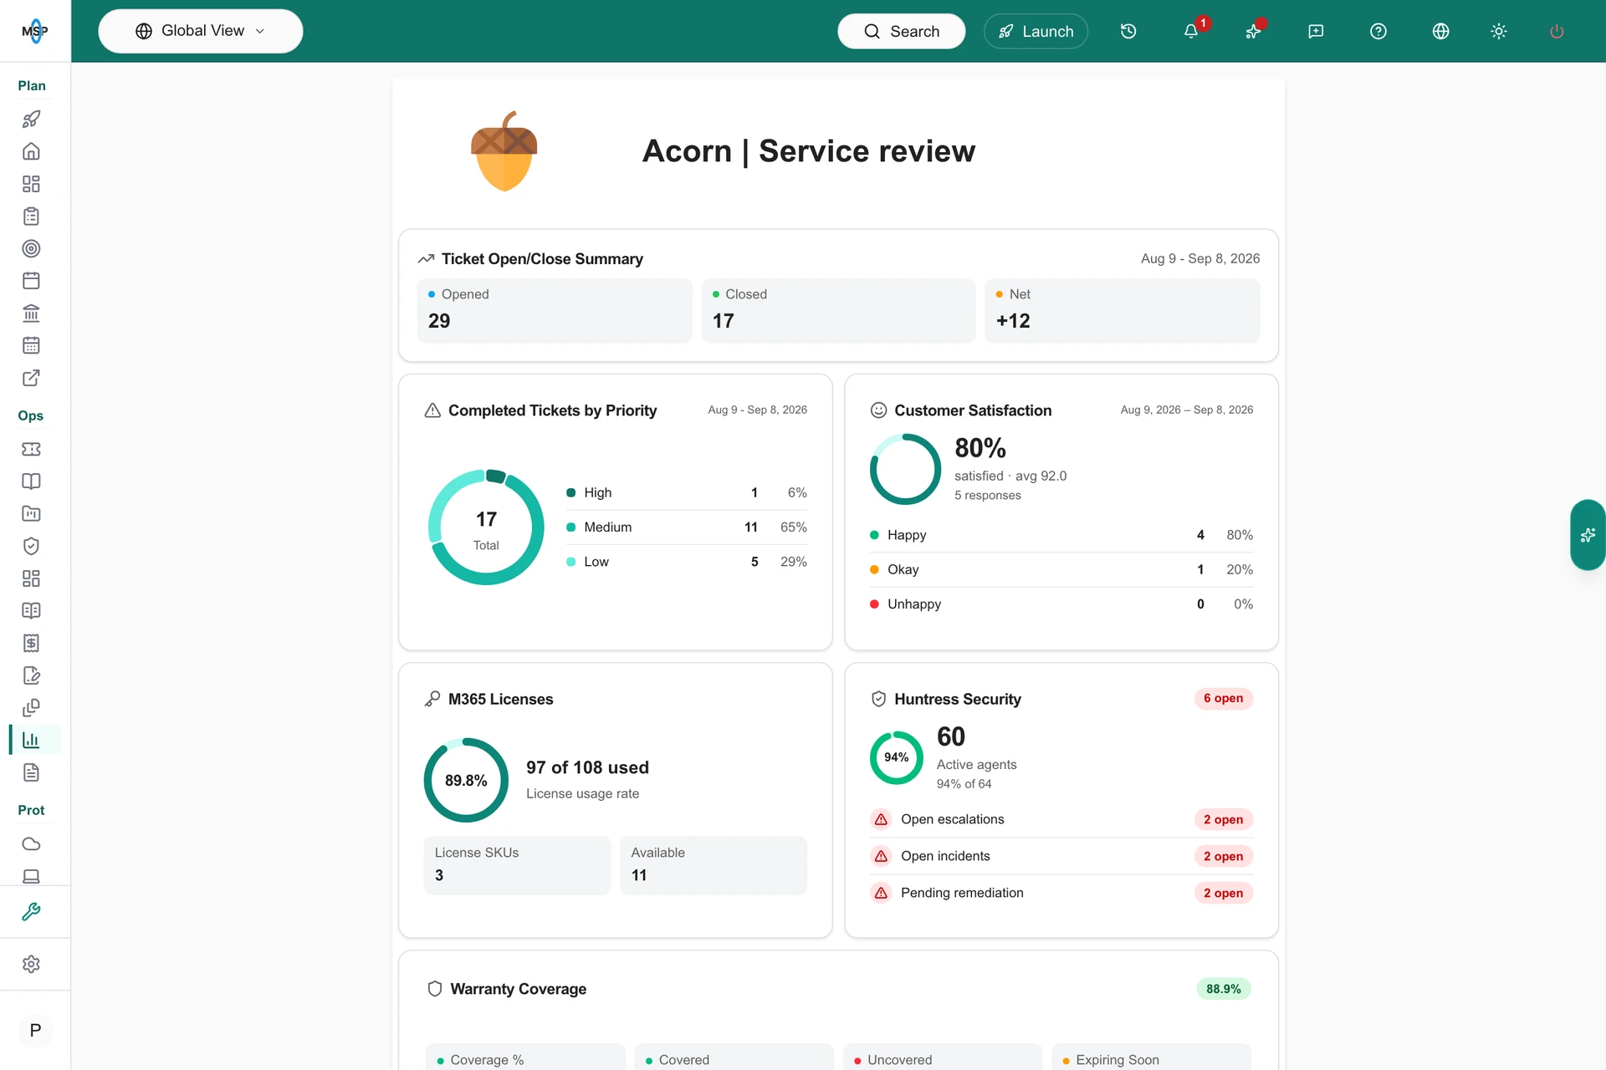1606x1070 pixels.
Task: Click the globe language icon in the header
Action: tap(1440, 31)
